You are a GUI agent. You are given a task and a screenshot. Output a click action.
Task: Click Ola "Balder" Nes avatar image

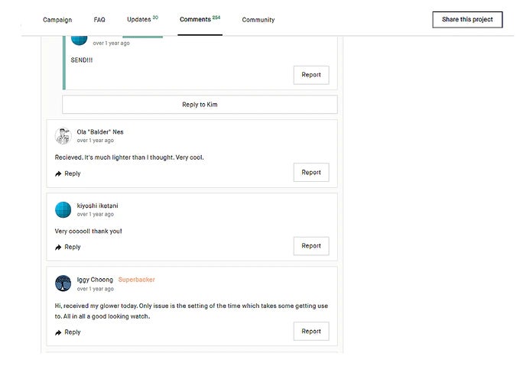click(x=63, y=136)
